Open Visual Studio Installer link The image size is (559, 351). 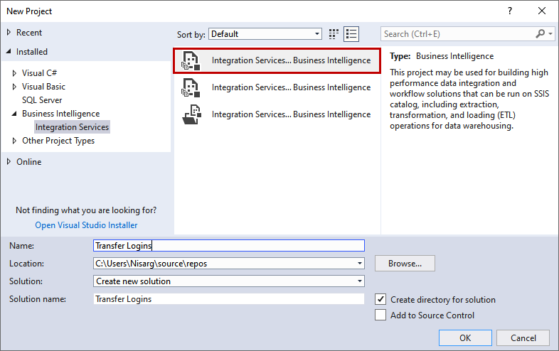(86, 225)
